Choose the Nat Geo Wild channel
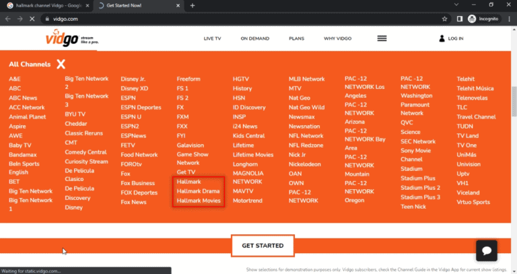 click(x=307, y=108)
